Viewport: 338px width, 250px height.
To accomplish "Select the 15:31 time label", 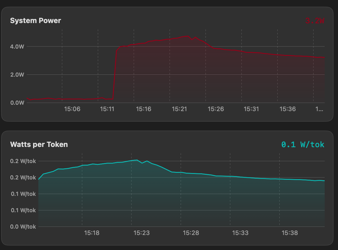I will point(251,109).
